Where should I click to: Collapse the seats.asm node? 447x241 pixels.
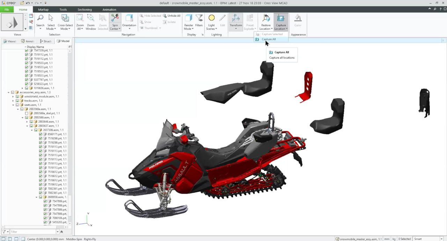(13, 105)
